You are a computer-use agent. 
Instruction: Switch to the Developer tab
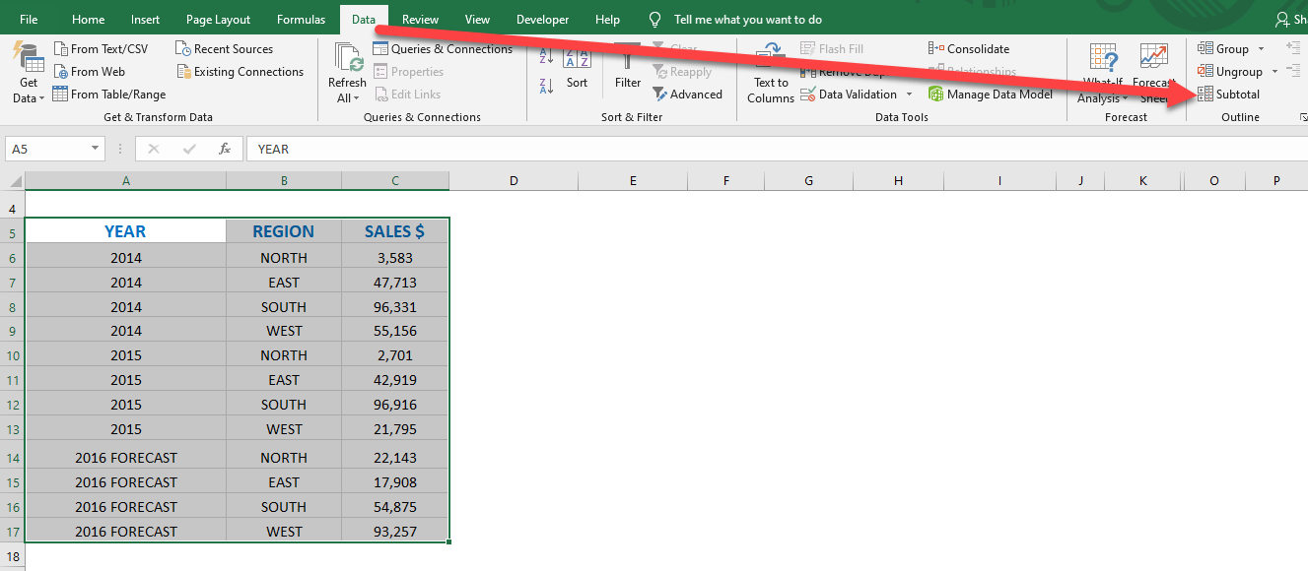(x=543, y=19)
